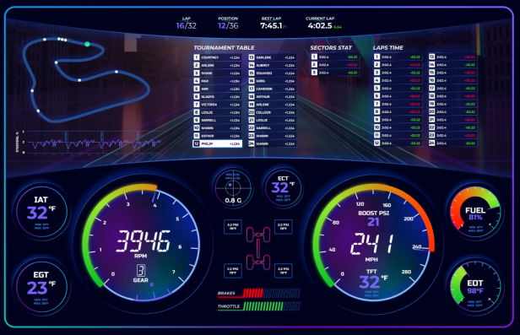Select the Laps Time heading
520x335 pixels.
tap(387, 48)
